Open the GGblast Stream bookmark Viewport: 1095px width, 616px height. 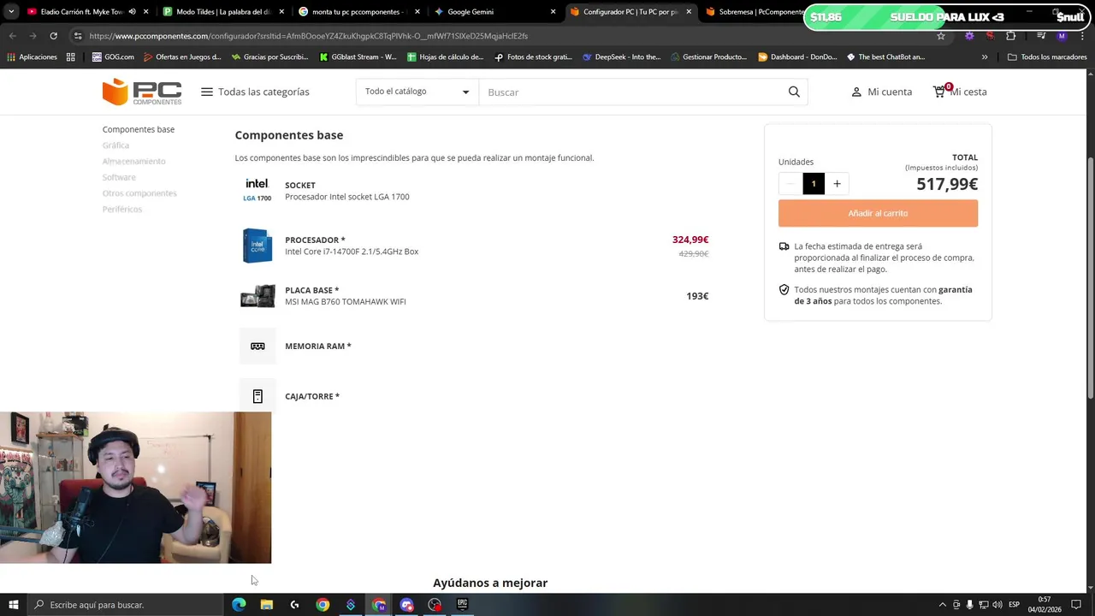click(357, 57)
